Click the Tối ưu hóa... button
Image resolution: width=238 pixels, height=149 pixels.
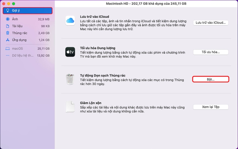tap(211, 52)
